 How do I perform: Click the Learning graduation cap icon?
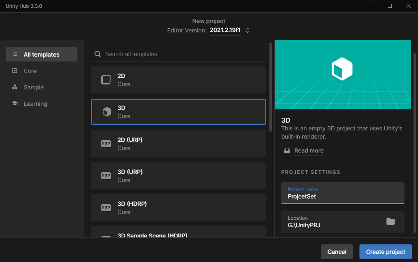point(15,103)
